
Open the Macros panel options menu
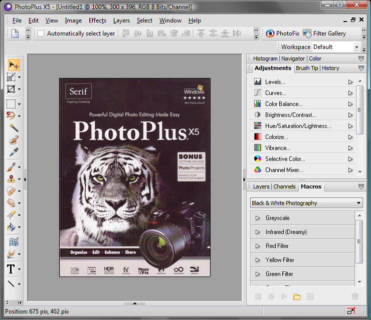[361, 186]
